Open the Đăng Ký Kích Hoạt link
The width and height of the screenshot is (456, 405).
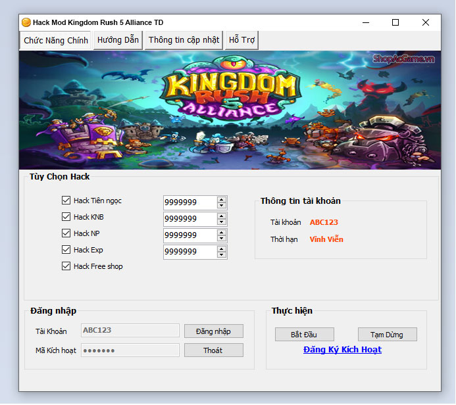click(342, 350)
